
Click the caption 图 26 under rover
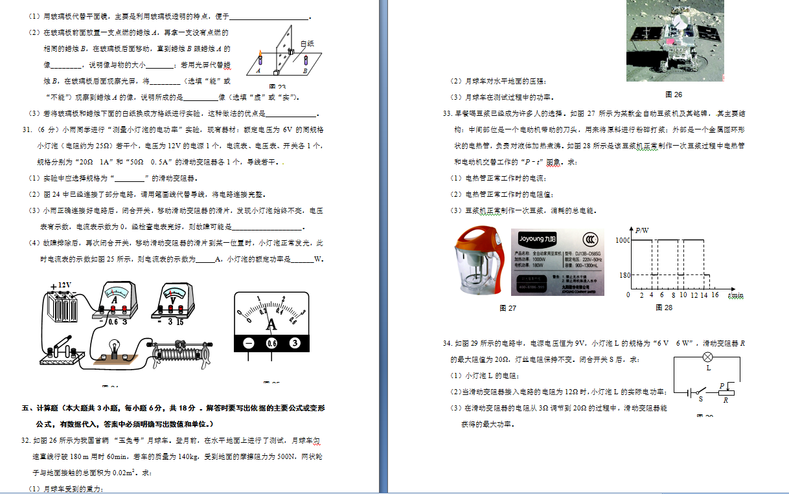pyautogui.click(x=674, y=95)
